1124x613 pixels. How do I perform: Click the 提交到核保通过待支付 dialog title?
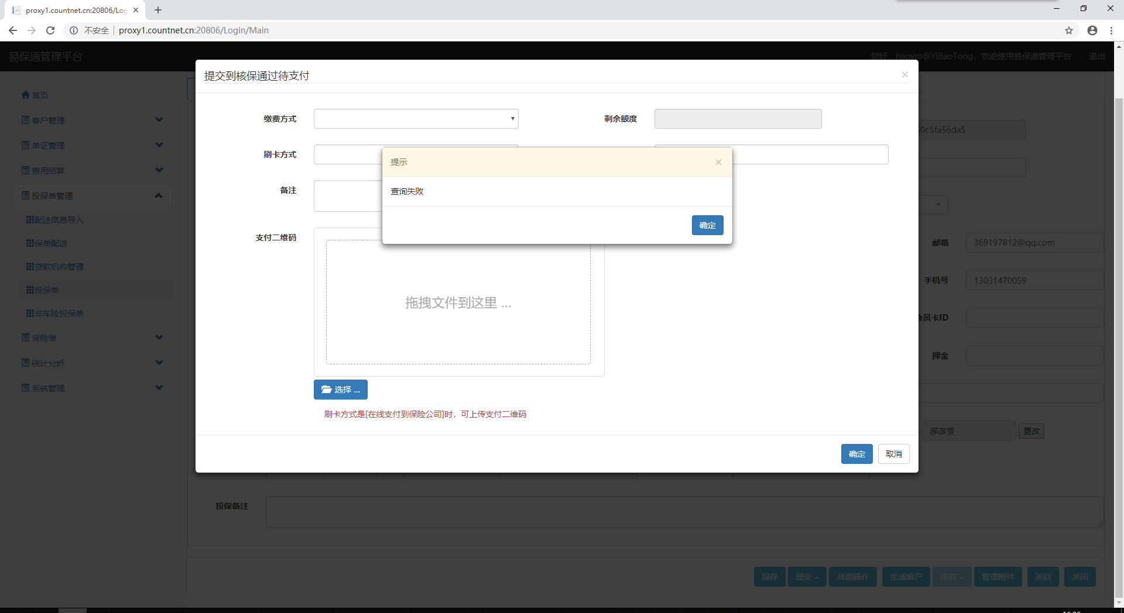click(x=257, y=76)
